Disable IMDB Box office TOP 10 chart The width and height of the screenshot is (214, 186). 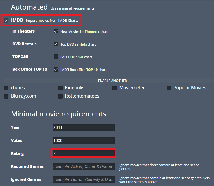56,70
